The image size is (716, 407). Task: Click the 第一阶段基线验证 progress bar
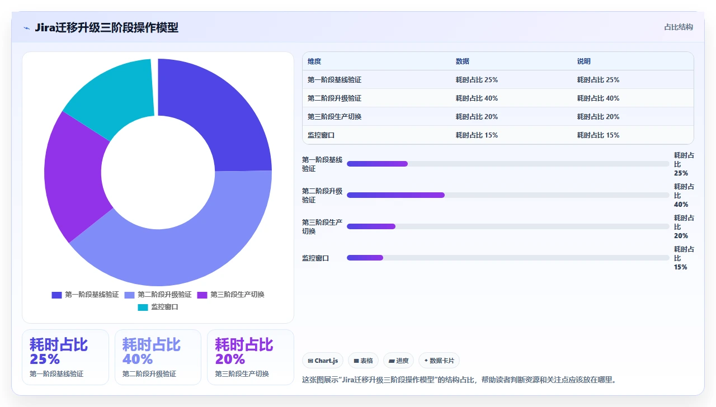coord(508,164)
